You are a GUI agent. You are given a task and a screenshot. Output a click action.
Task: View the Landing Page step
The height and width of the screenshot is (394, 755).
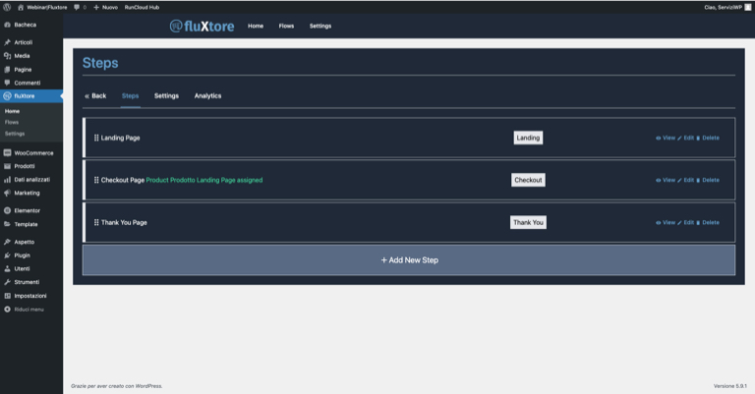666,138
